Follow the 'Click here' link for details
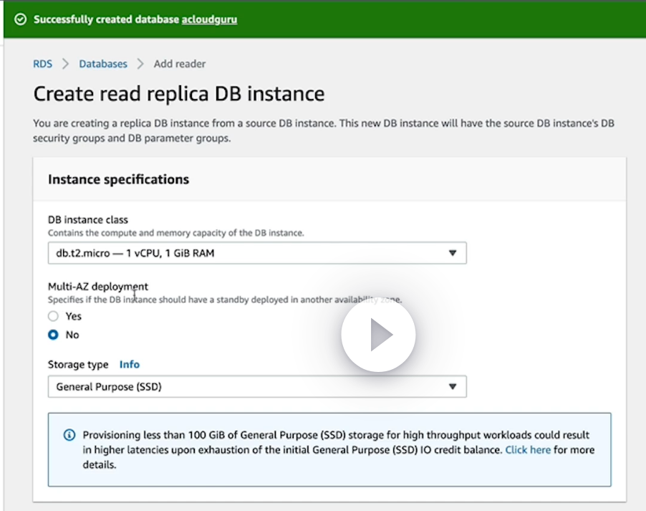 click(x=528, y=450)
